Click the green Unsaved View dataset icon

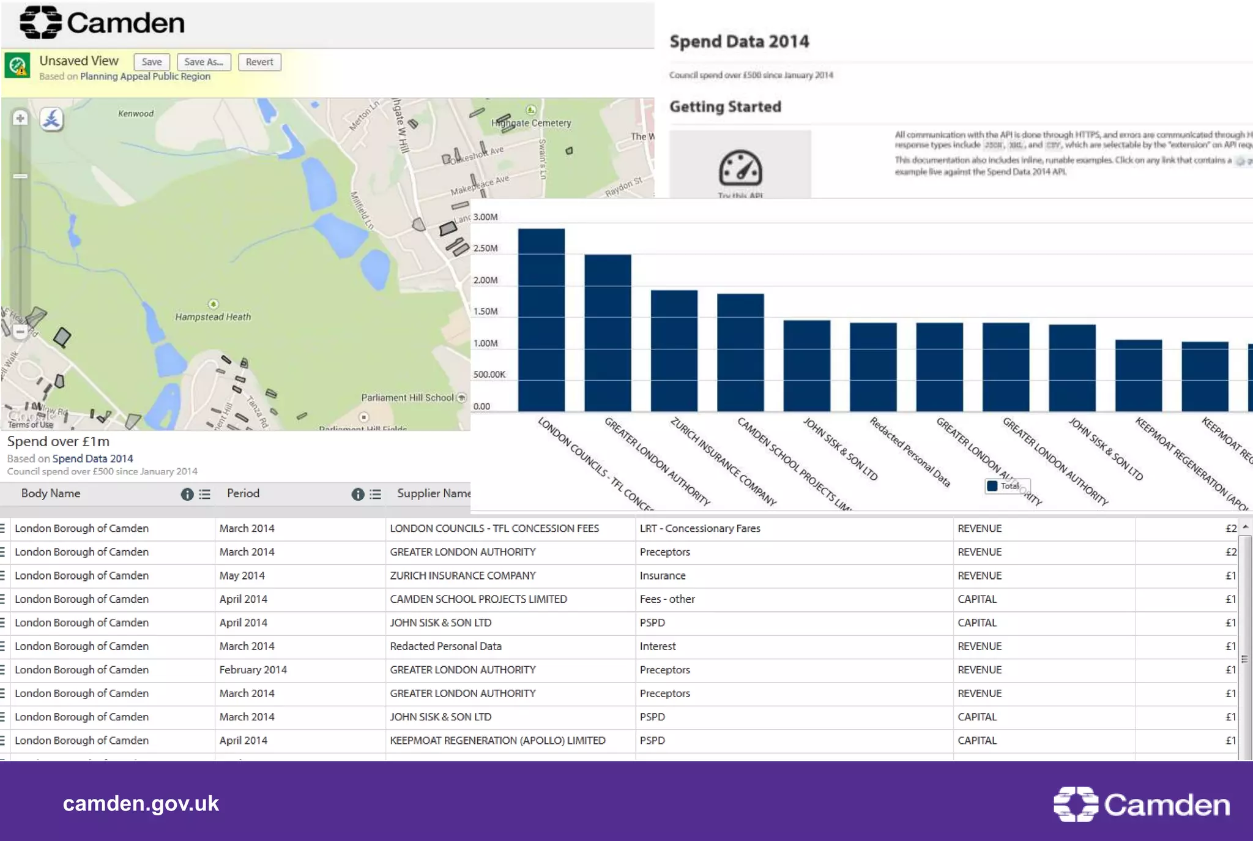(x=17, y=65)
